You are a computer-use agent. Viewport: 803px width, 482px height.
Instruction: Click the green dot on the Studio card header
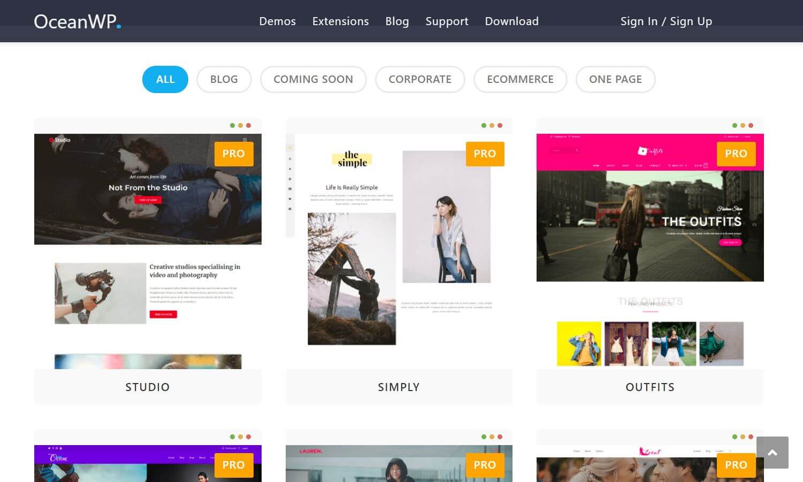point(232,125)
